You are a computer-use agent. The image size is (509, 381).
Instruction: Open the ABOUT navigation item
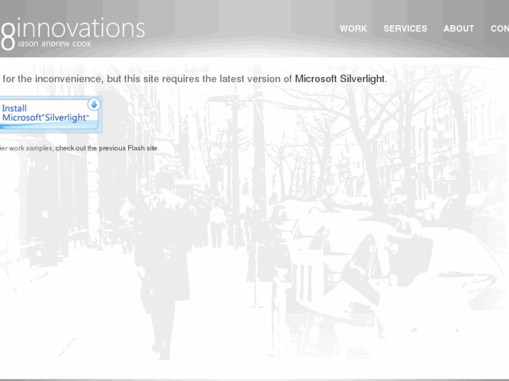tap(459, 29)
